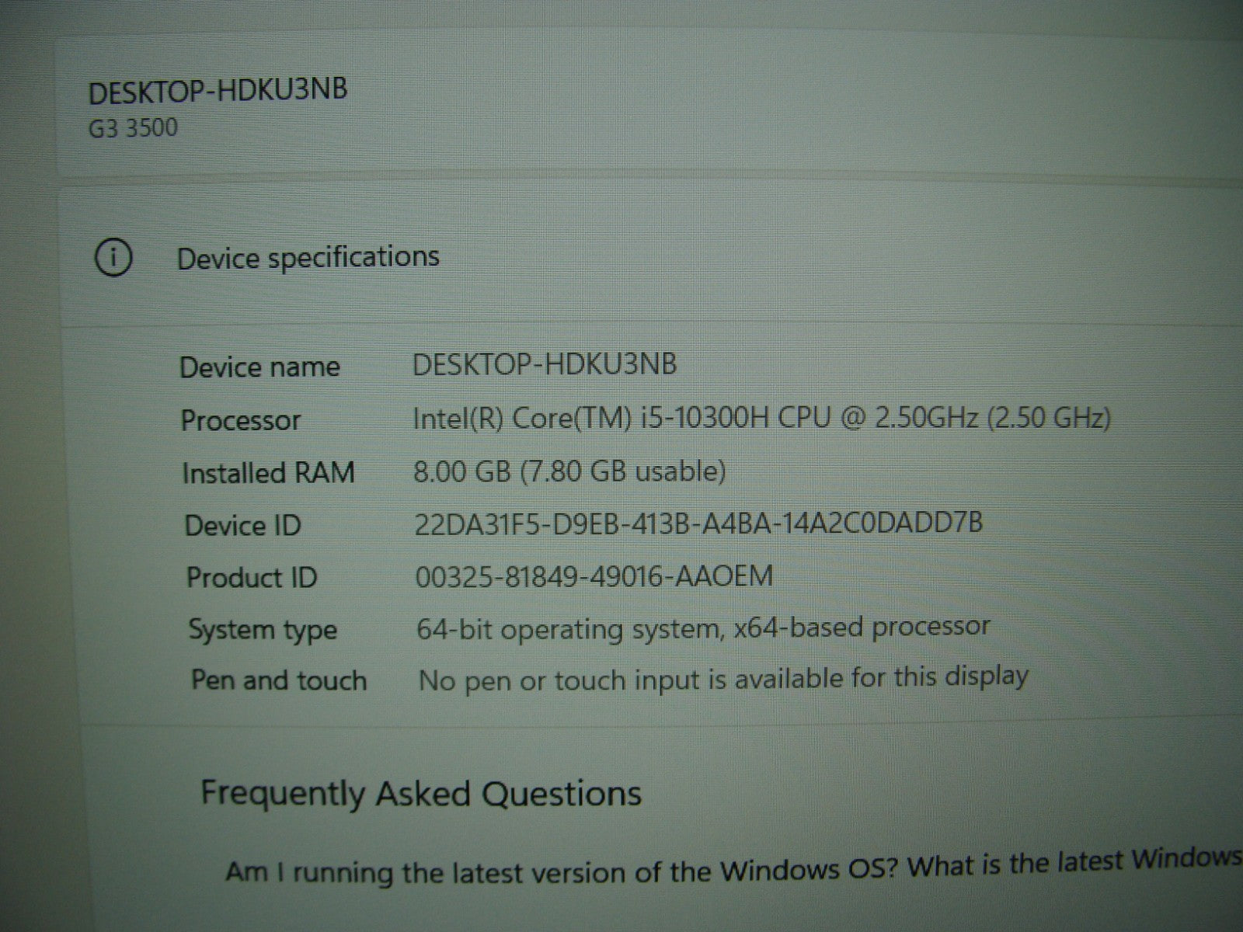This screenshot has height=932, width=1243.
Task: Click the Product ID value 00325-81849-49016-AAOEM
Action: coord(594,576)
